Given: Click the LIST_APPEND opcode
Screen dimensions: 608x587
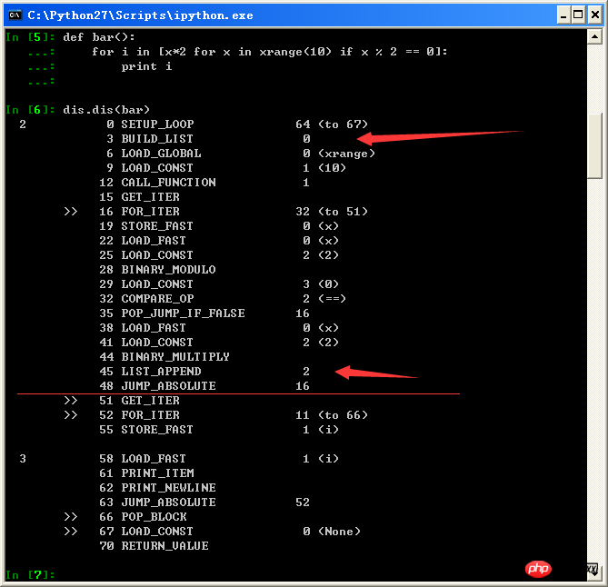Looking at the screenshot, I should coord(161,372).
